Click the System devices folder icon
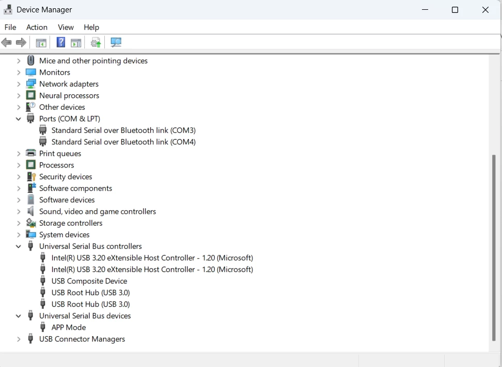The height and width of the screenshot is (367, 502). 31,234
